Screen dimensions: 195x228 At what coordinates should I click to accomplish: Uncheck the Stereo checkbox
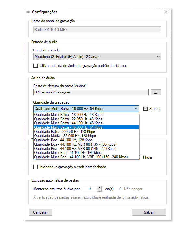tap(145, 108)
